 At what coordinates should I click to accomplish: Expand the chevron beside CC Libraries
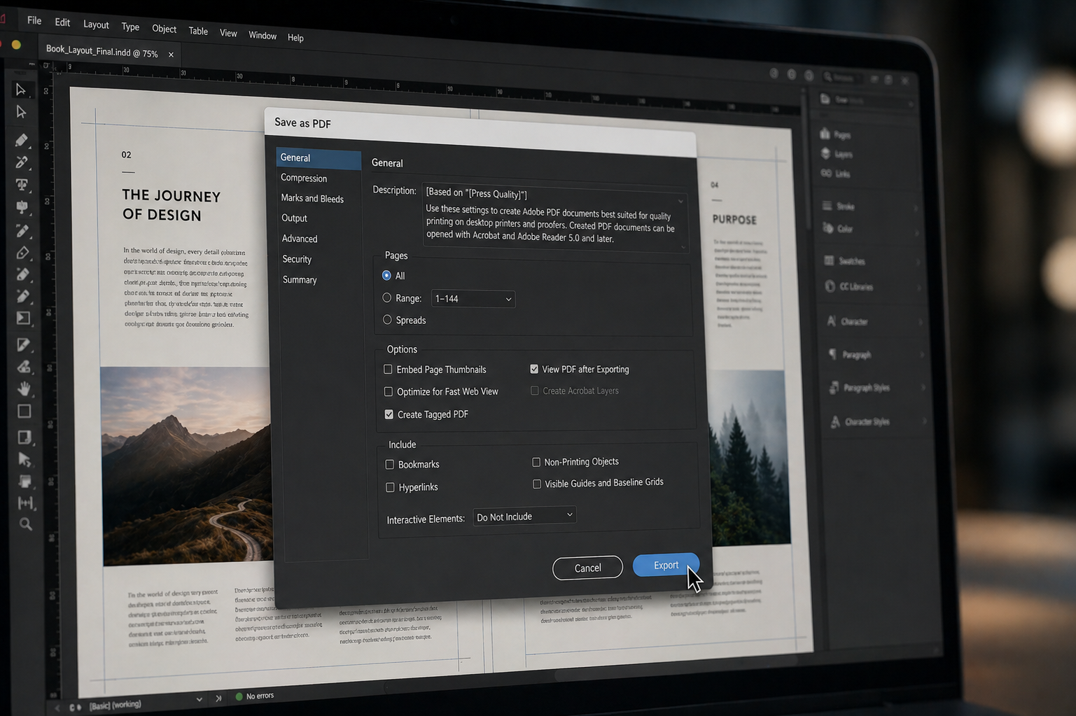[919, 289]
